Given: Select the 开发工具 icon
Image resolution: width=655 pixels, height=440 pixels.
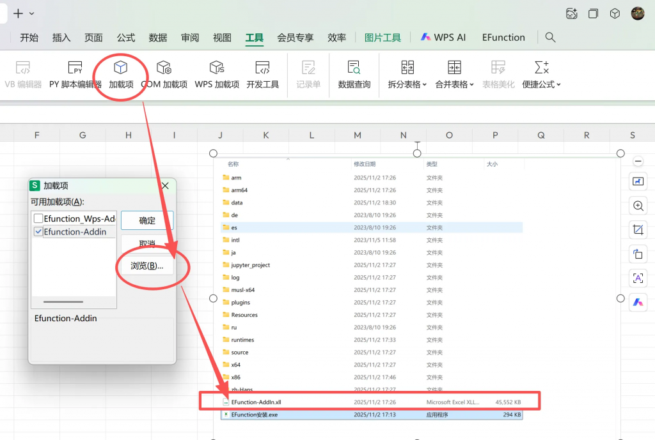Looking at the screenshot, I should pyautogui.click(x=262, y=72).
